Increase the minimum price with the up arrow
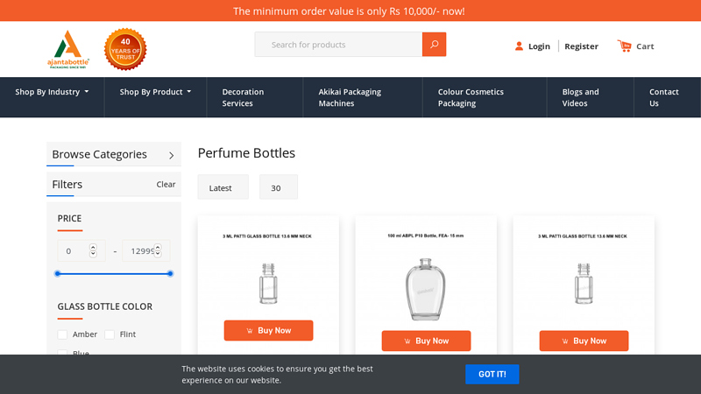The image size is (701, 394). [93, 247]
